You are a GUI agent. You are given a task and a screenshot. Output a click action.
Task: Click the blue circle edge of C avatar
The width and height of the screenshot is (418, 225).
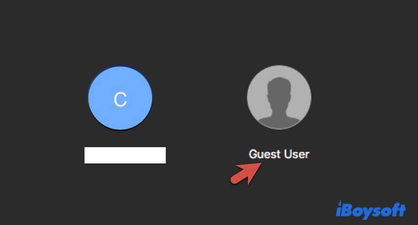point(90,98)
